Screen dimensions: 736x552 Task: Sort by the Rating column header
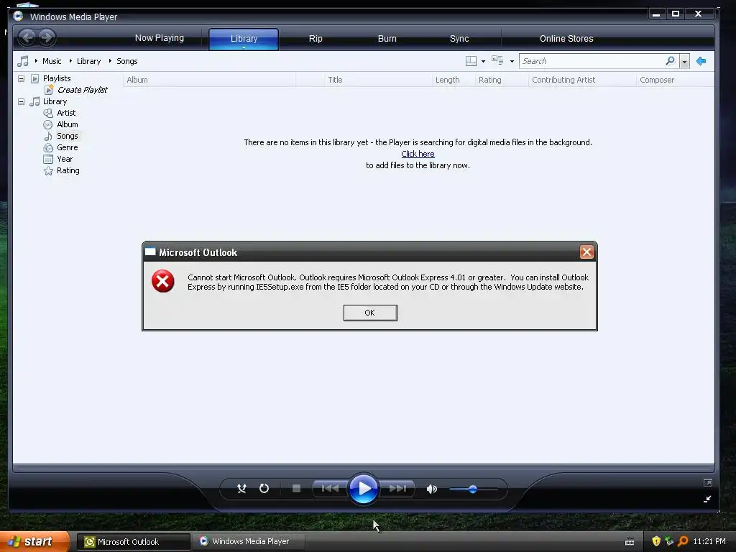[x=502, y=80]
